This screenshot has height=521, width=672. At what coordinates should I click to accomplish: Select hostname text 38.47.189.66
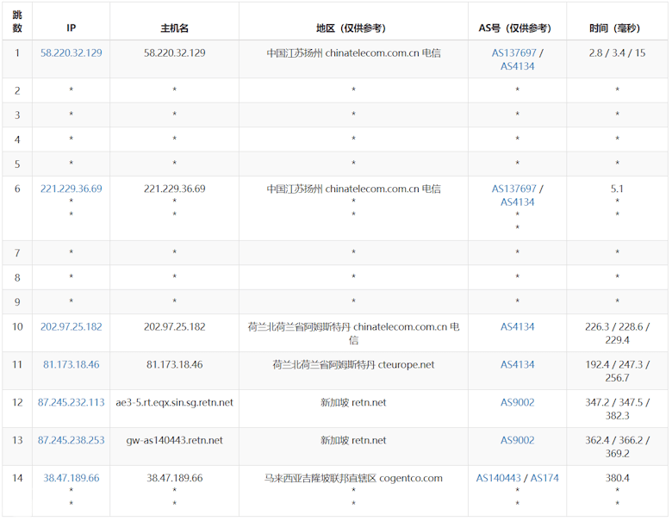(x=174, y=477)
